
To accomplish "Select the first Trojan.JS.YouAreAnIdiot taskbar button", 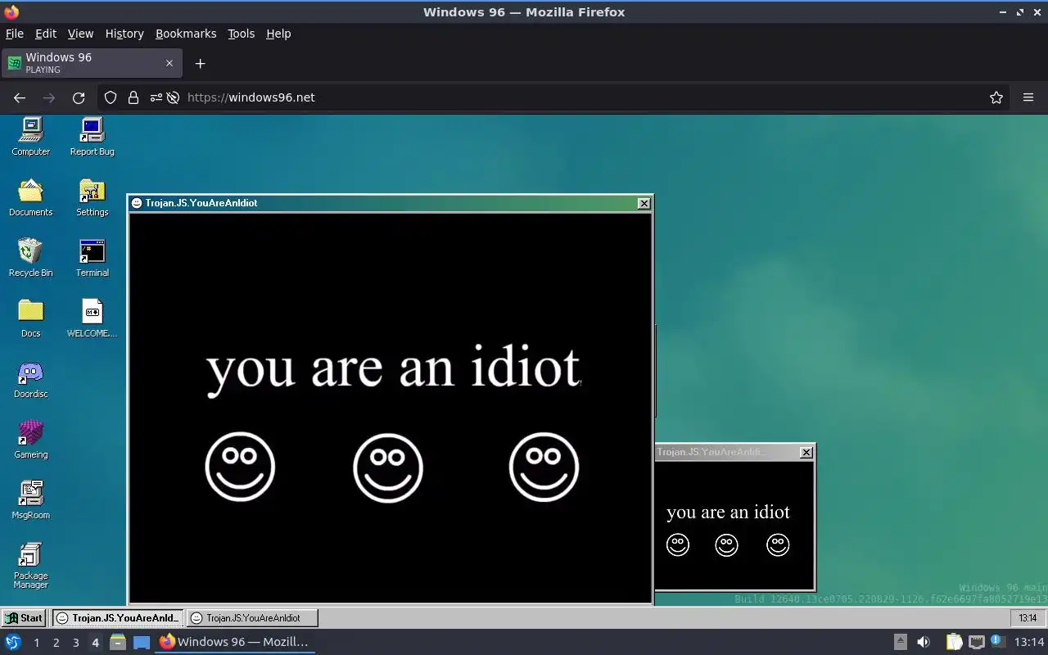I will pos(118,618).
